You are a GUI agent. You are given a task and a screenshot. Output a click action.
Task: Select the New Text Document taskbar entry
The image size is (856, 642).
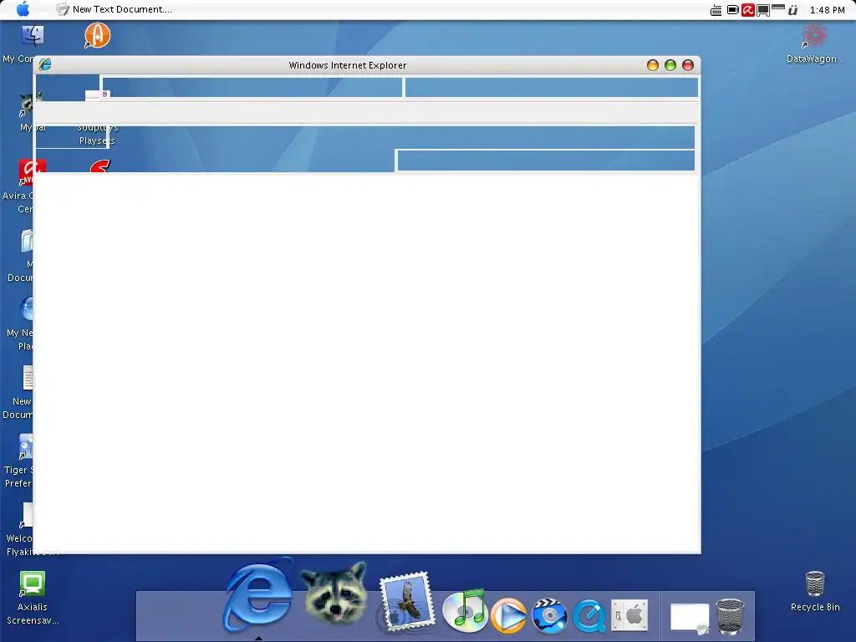tap(114, 9)
